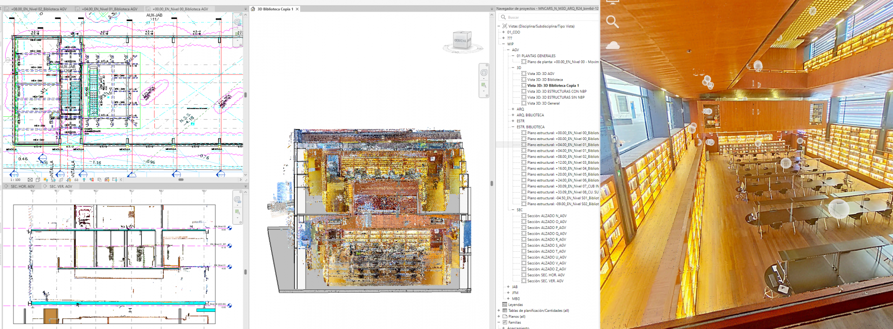893x329 pixels.
Task: Collapse the ESTR. BIBLIOTECA tree node
Action: pos(513,127)
